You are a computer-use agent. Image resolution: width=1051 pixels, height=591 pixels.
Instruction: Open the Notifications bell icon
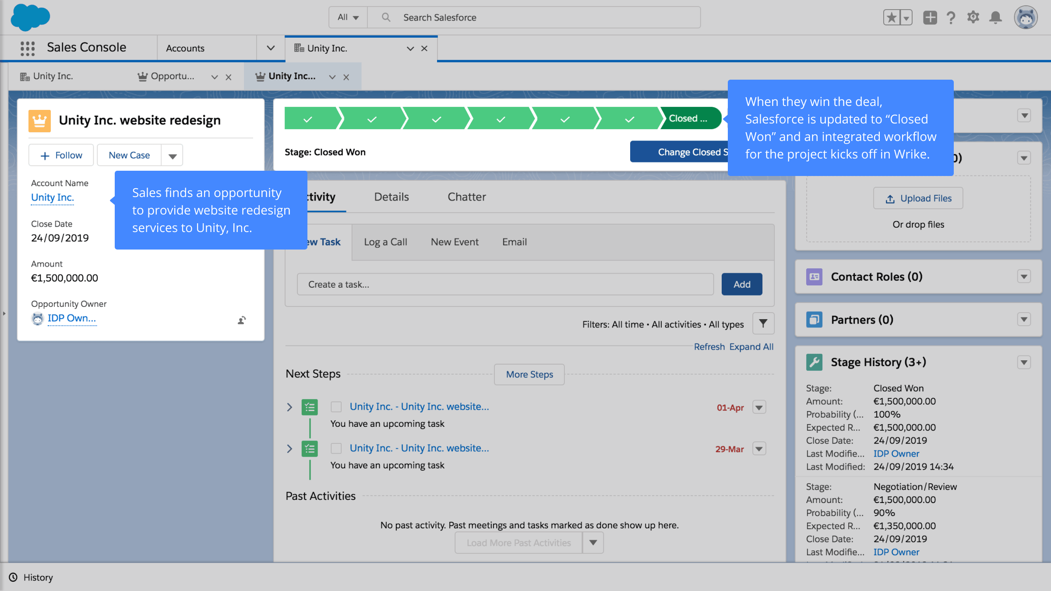996,18
